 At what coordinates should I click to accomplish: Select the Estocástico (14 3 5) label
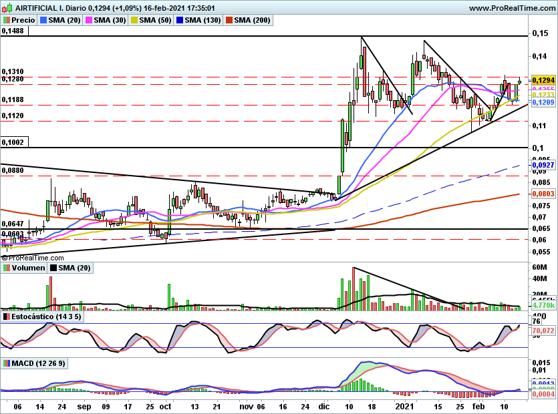coord(46,317)
